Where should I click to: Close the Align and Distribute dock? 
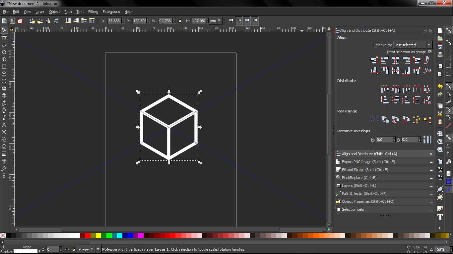click(431, 30)
